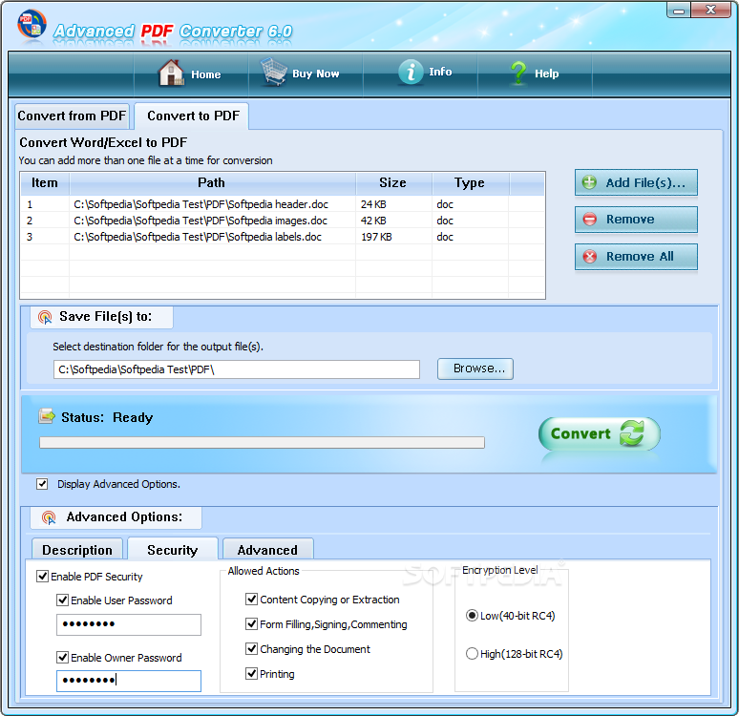Open the Description options tab
739x716 pixels.
tap(77, 550)
